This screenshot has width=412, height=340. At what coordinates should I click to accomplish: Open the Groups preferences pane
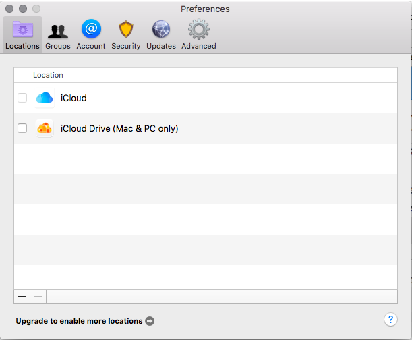click(x=58, y=35)
